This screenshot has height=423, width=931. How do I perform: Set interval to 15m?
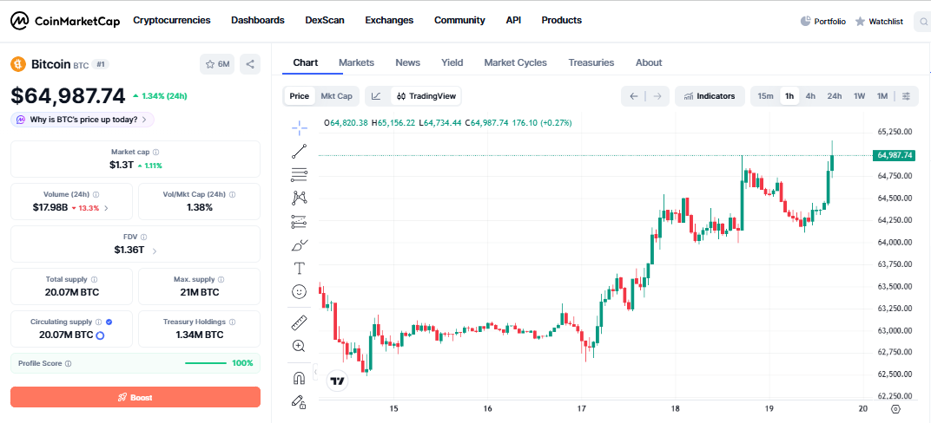click(x=766, y=96)
